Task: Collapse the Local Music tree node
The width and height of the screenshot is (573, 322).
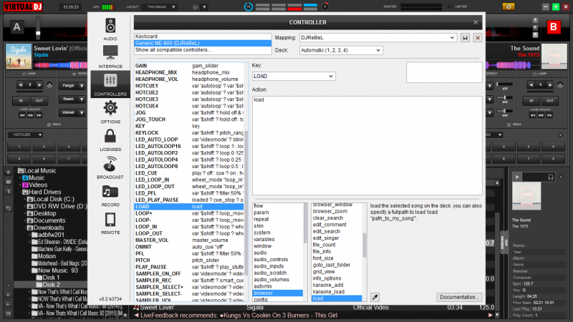Action: coord(16,171)
